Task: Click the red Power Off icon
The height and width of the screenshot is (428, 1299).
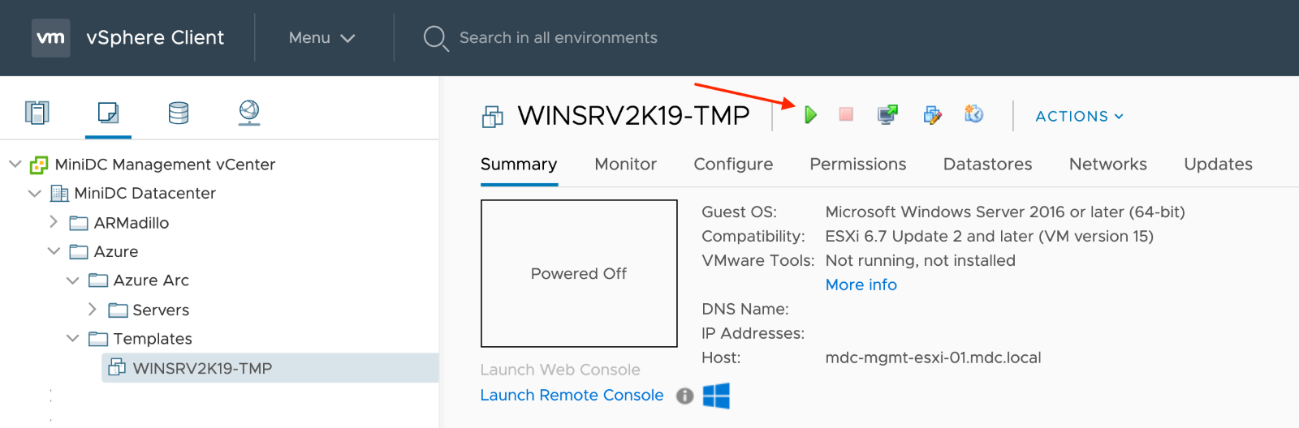Action: [846, 114]
